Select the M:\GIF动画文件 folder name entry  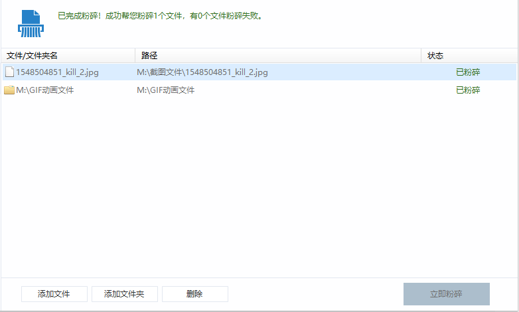tap(44, 90)
